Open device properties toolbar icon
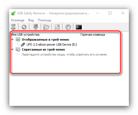138x115 pixels. (x=57, y=27)
